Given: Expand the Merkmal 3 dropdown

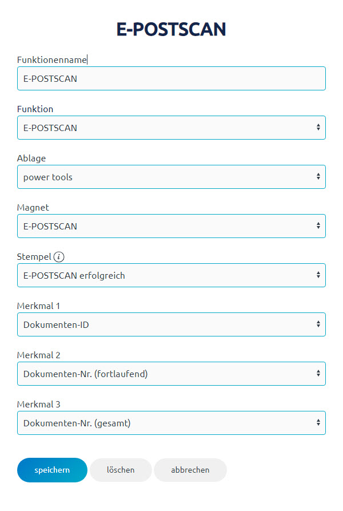Looking at the screenshot, I should pos(171,423).
